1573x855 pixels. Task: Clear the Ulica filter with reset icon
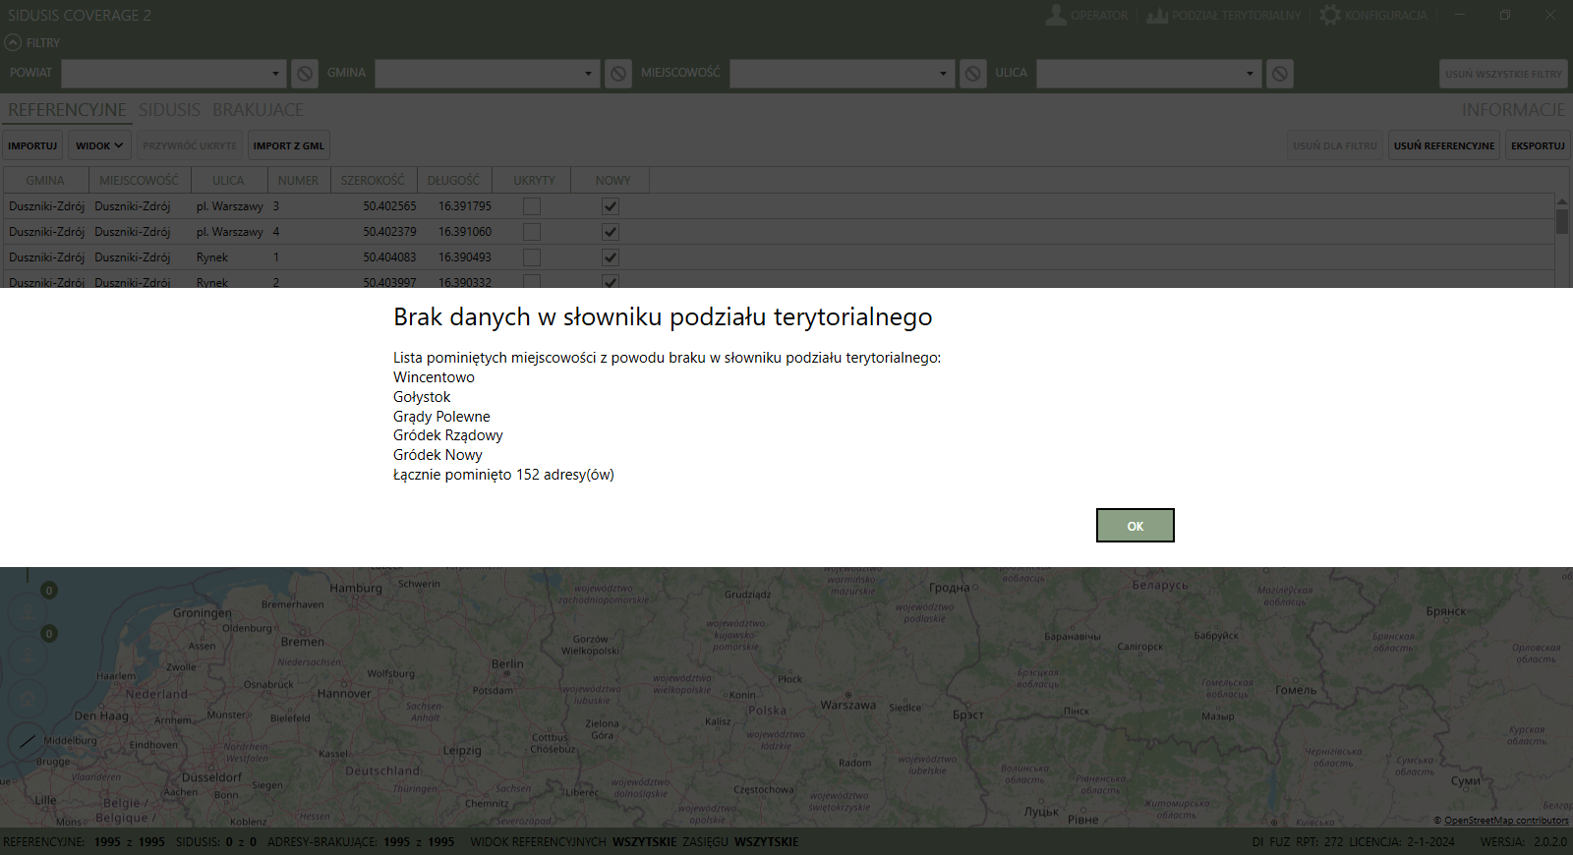[1279, 74]
